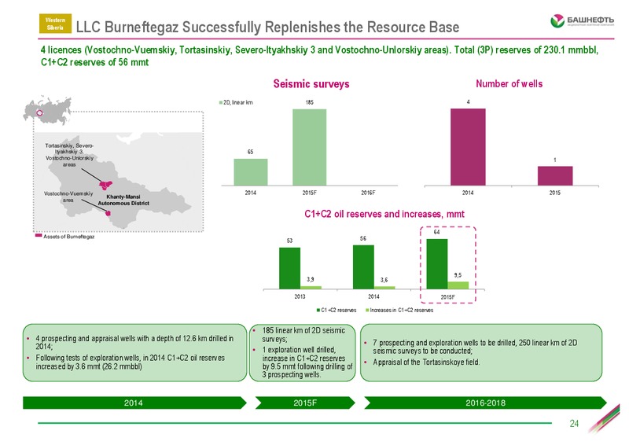Select the 2015F seismic surveys bar labeled 185
Image resolution: width=629 pixels, height=445 pixels.
pyautogui.click(x=309, y=147)
